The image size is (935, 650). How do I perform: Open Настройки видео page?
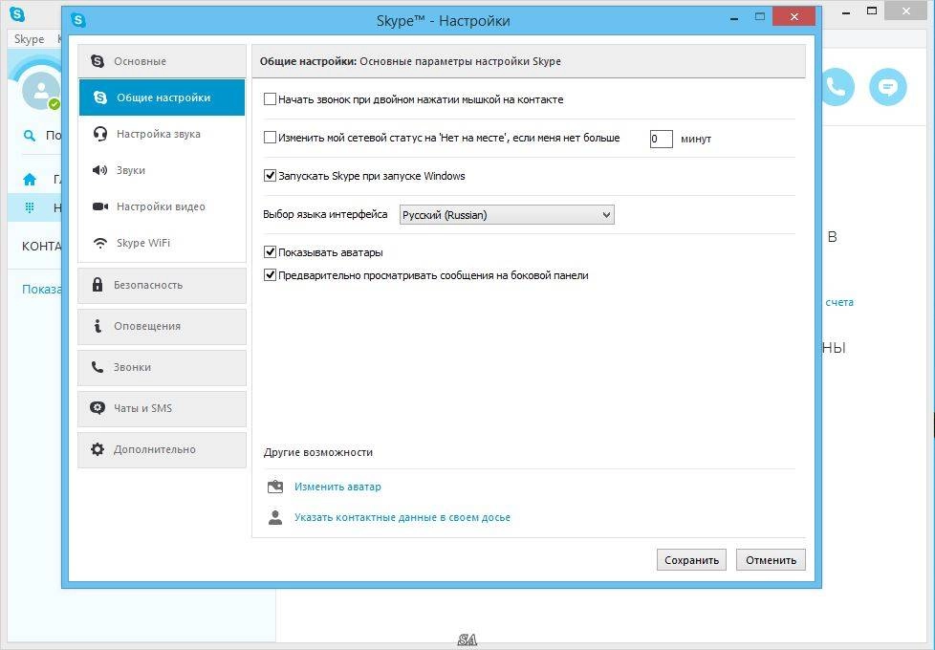click(162, 206)
